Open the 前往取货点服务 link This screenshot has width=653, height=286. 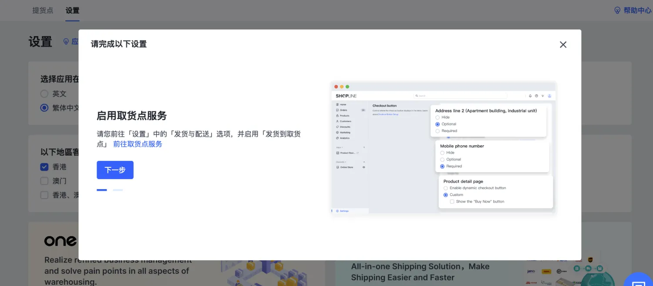point(138,144)
